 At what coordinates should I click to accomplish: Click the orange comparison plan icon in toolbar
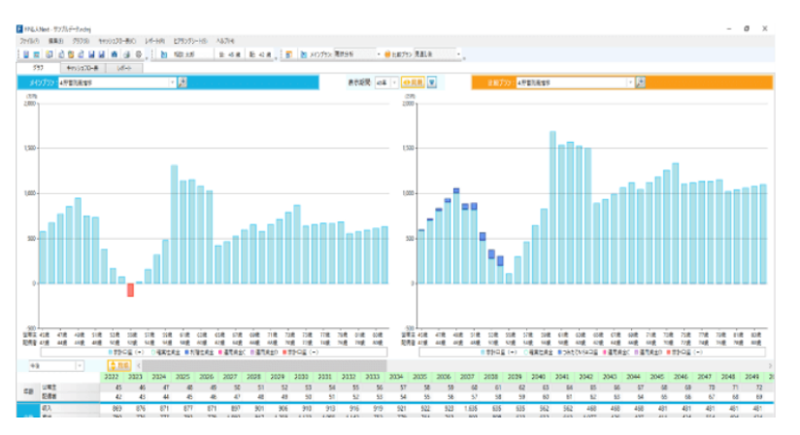click(388, 54)
